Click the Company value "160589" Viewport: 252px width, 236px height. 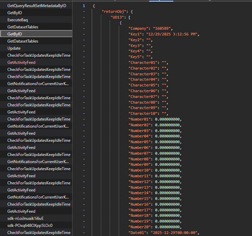163,28
